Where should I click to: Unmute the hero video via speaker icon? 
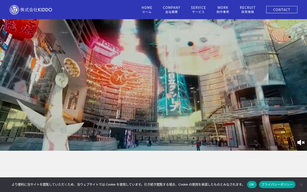pos(301,143)
